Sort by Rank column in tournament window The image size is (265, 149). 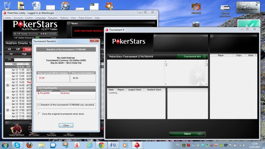pyautogui.click(x=251, y=55)
